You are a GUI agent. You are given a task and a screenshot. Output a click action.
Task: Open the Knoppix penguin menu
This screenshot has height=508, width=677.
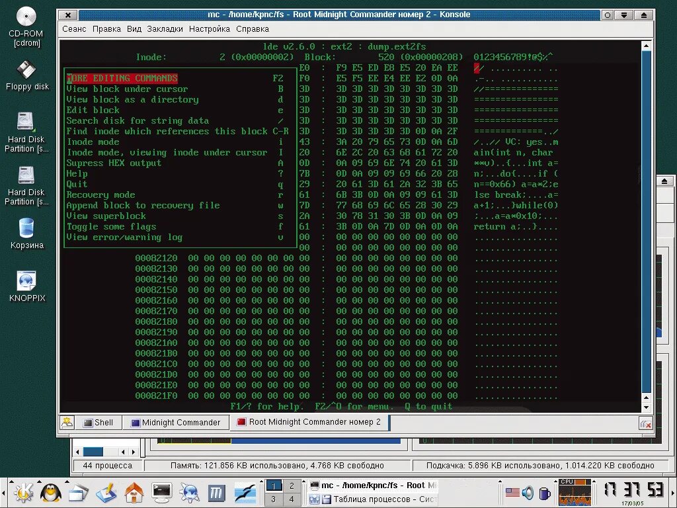pos(51,492)
